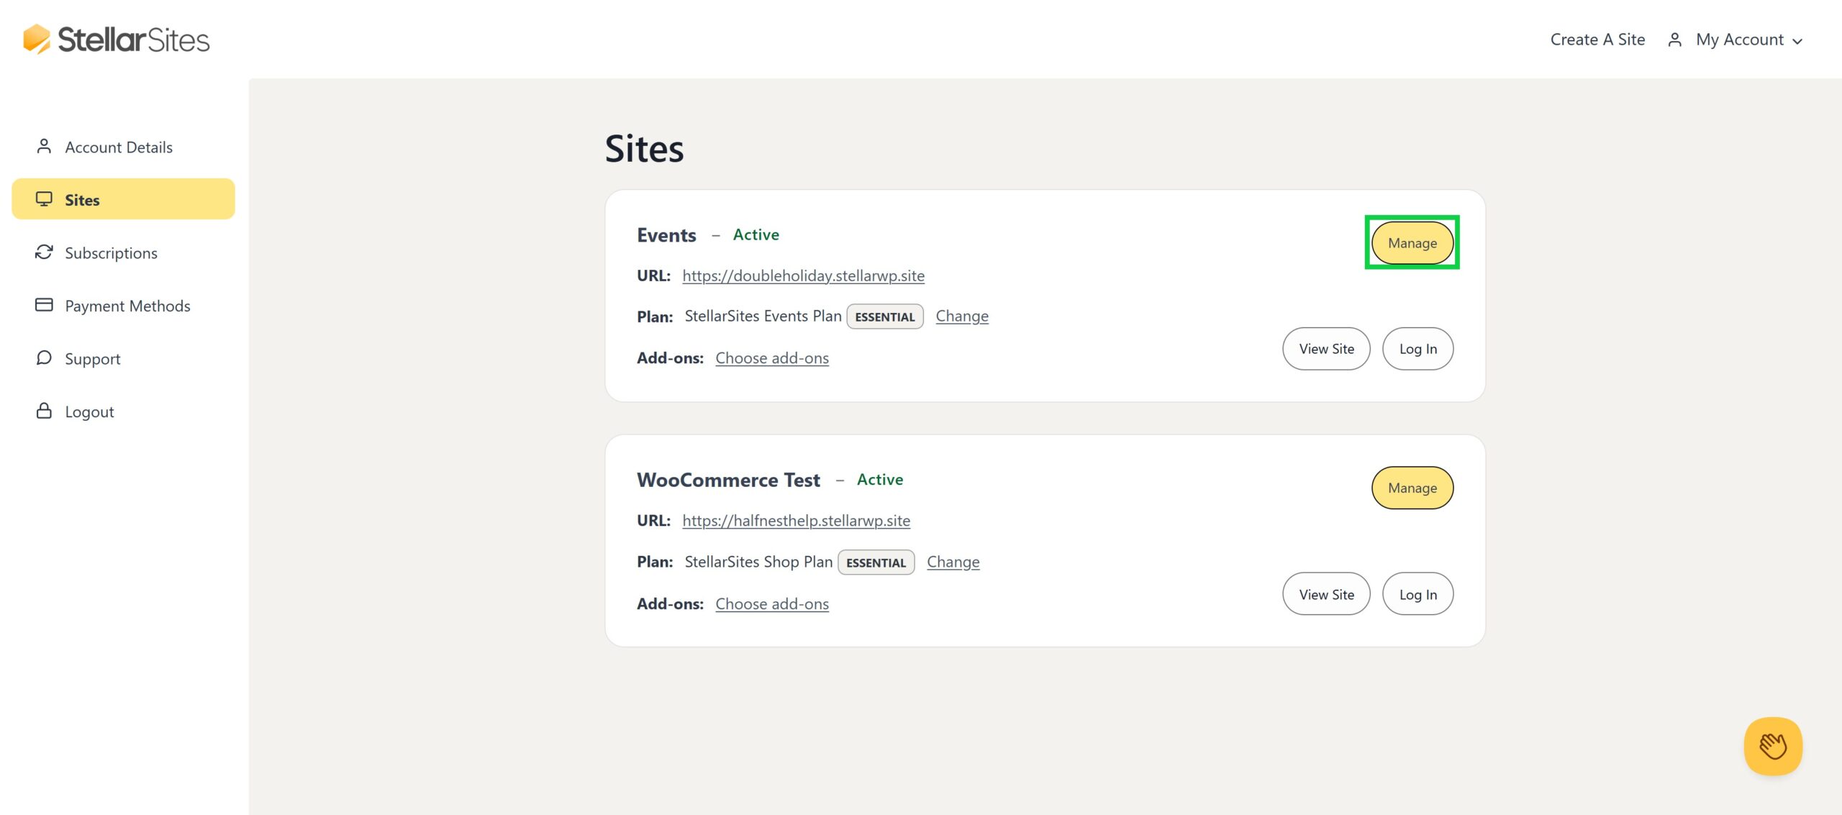The width and height of the screenshot is (1842, 815).
Task: Open Choose add-ons for the Events site
Action: point(771,358)
